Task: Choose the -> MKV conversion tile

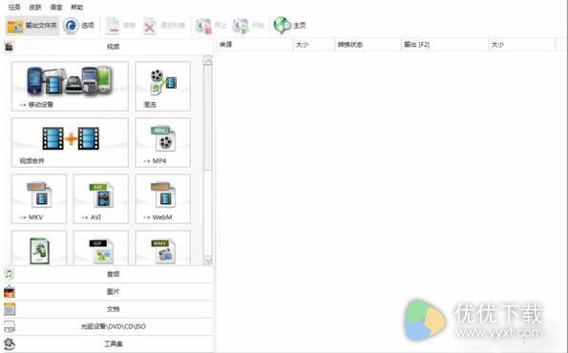Action: pyautogui.click(x=39, y=198)
